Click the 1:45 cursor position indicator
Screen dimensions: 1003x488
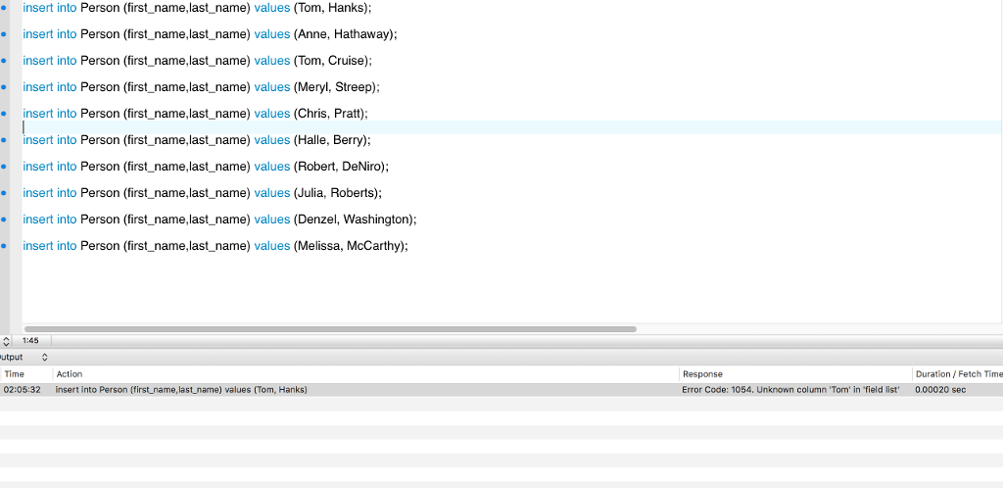(30, 341)
